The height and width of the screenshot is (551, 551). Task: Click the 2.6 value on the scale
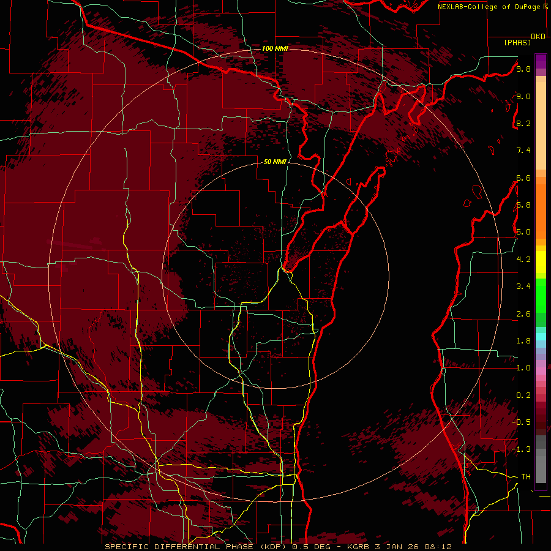tap(523, 314)
